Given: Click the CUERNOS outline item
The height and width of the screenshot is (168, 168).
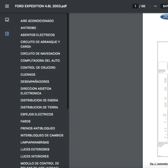Looking at the screenshot, I should click(x=28, y=74).
